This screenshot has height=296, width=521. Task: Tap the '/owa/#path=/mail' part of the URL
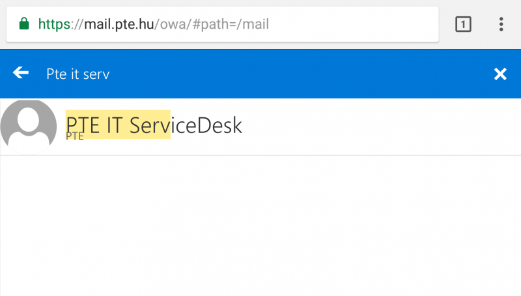pos(212,24)
